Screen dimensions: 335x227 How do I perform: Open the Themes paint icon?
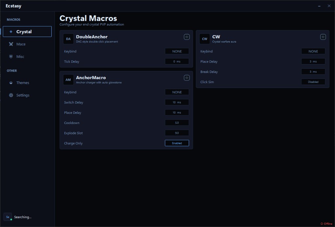coord(11,82)
